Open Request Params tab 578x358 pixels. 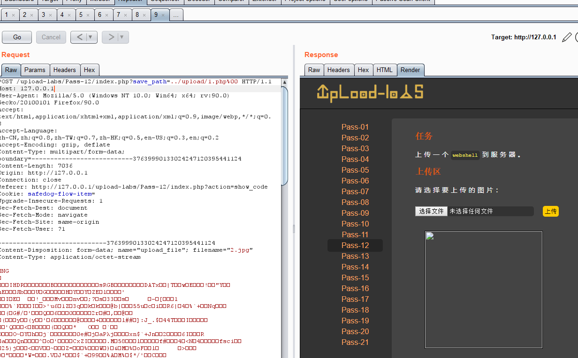click(x=35, y=70)
